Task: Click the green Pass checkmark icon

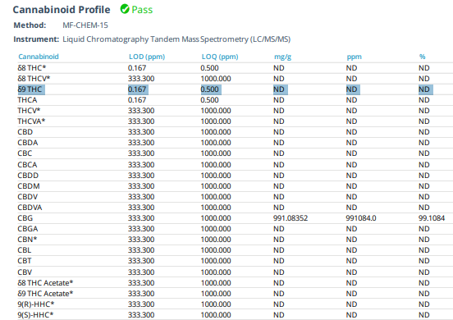Action: [x=125, y=9]
